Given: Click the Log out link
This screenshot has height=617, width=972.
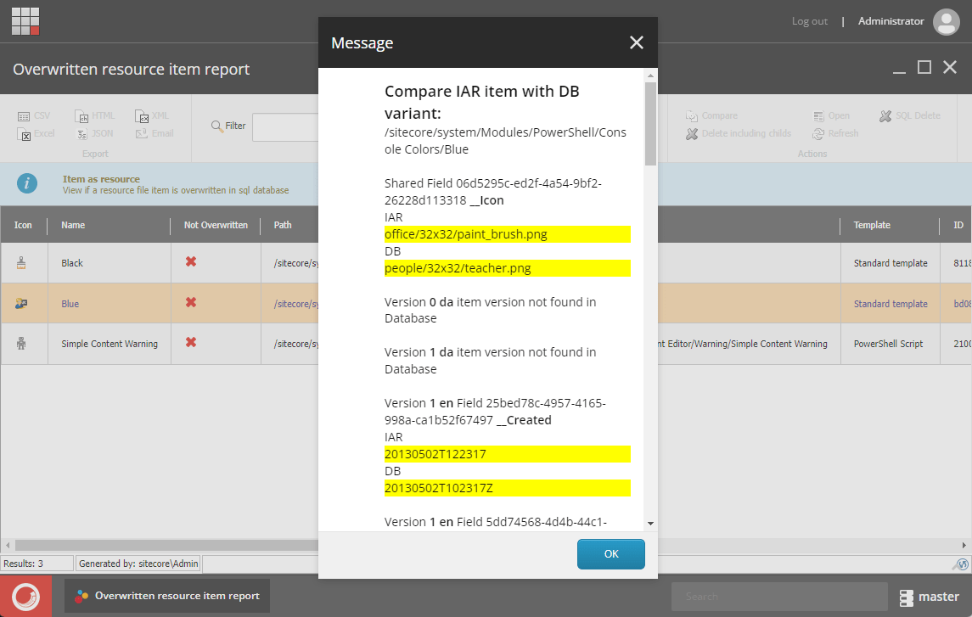Looking at the screenshot, I should (809, 21).
